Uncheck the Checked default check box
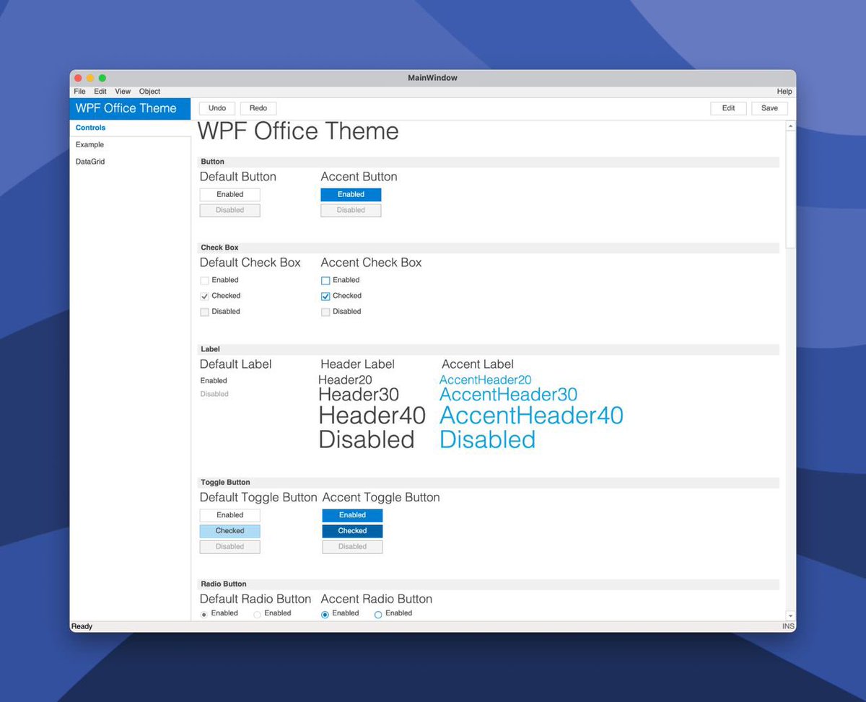This screenshot has width=866, height=702. coord(204,296)
